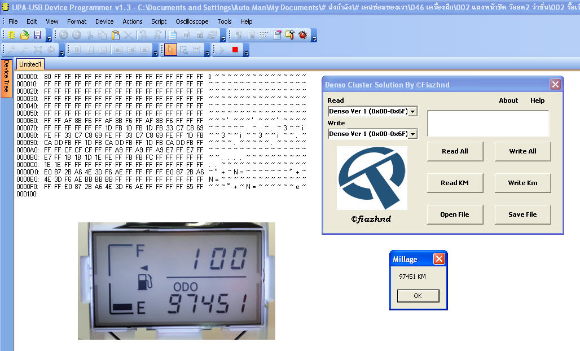Click the first byte 80 at 000000
Viewport: 580px width, 351px height.
coord(47,77)
